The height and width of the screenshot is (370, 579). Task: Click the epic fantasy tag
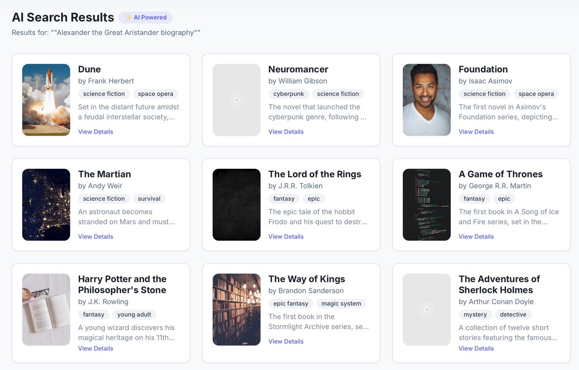[290, 303]
